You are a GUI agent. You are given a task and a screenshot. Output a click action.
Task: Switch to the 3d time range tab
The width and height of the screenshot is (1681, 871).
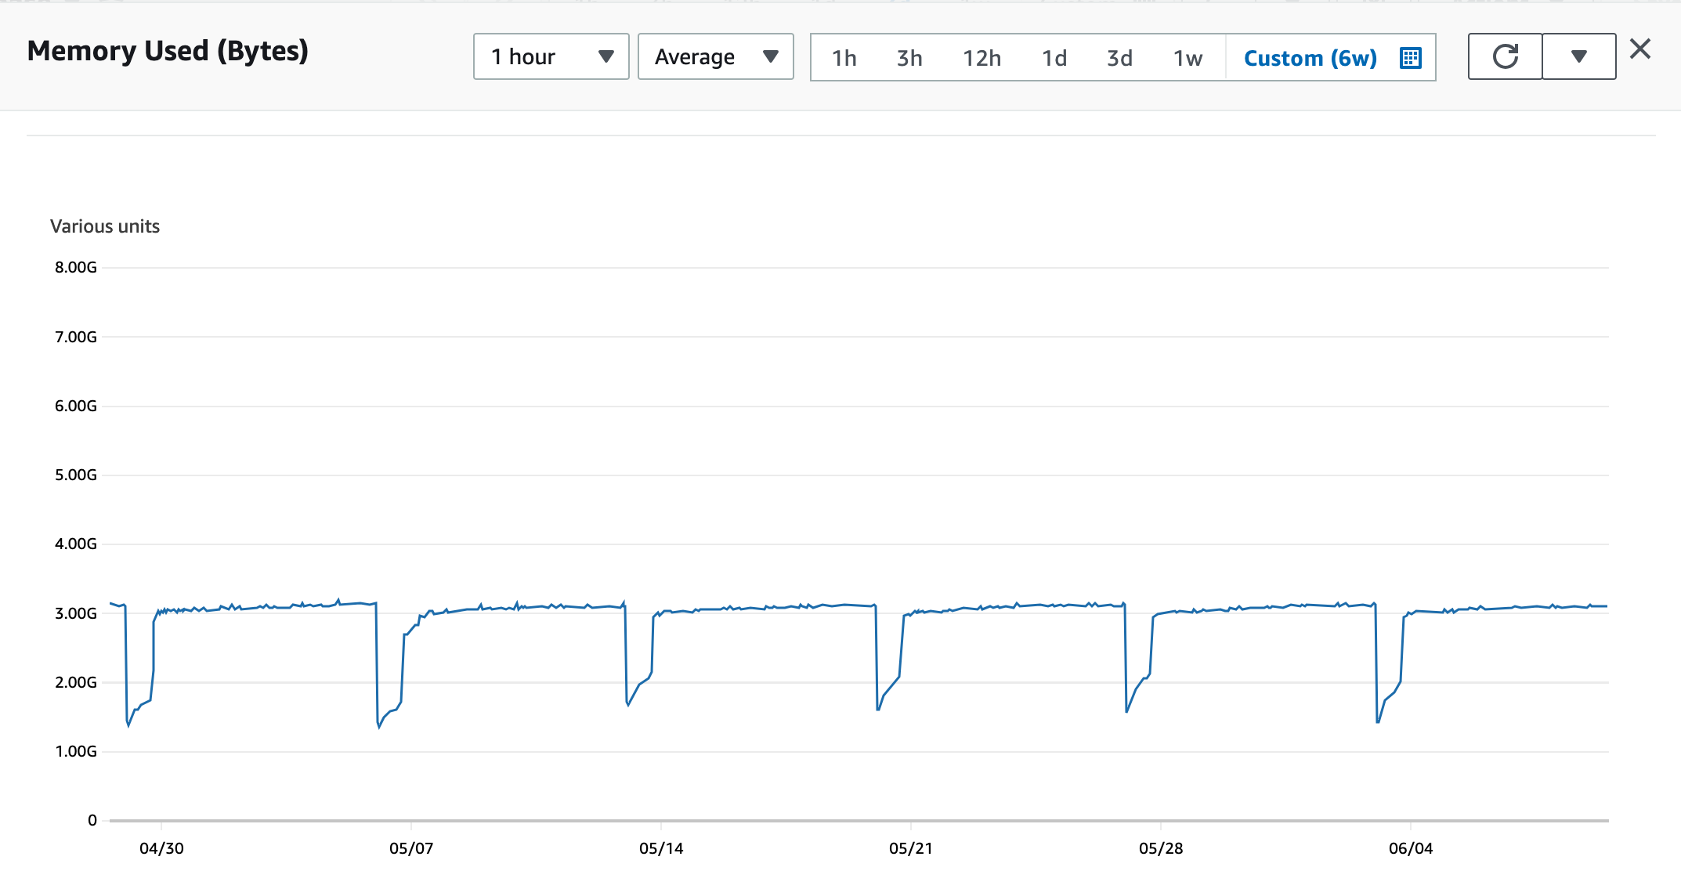(1120, 56)
